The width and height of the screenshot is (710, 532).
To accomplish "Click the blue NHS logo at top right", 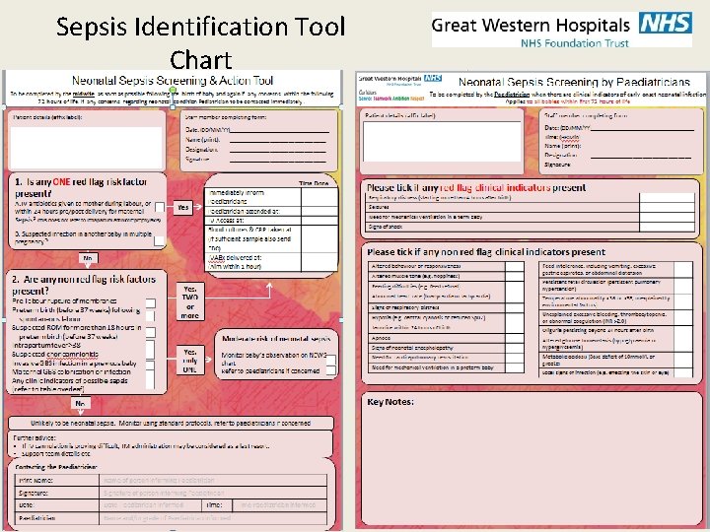I will pyautogui.click(x=666, y=23).
